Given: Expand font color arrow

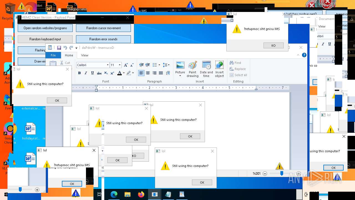Looking at the screenshot, I should pyautogui.click(x=124, y=73).
